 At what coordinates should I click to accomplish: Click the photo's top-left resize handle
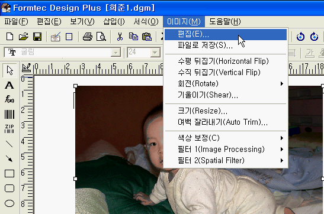75,86
